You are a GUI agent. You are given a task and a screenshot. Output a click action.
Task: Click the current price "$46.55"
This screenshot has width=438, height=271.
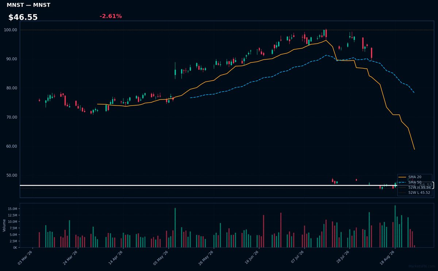pos(23,17)
